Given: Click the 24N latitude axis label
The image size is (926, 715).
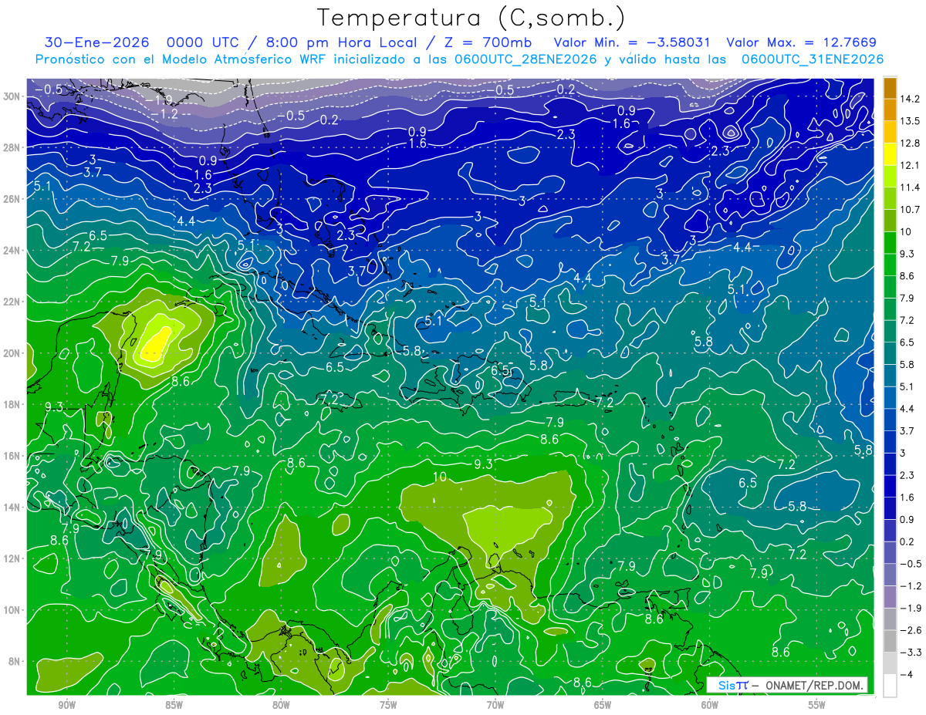Looking at the screenshot, I should point(12,250).
